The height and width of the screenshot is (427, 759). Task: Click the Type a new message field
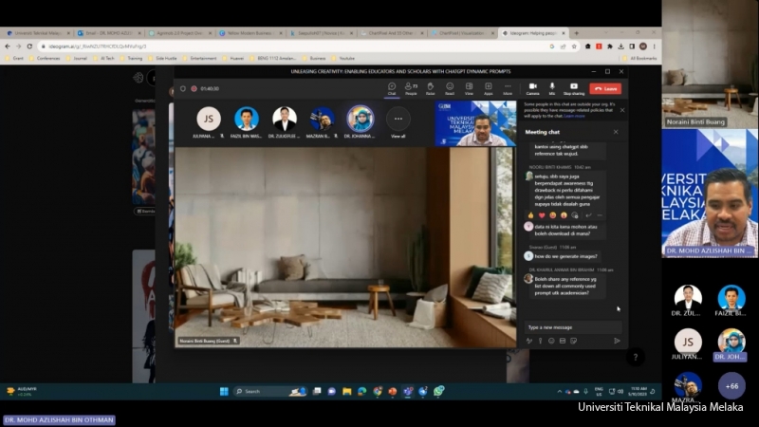(x=569, y=327)
